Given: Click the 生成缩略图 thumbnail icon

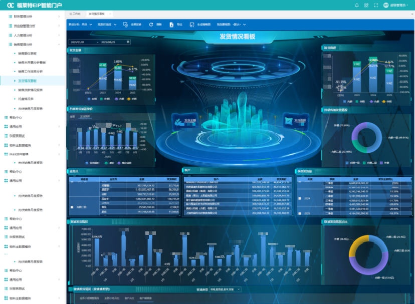Looking at the screenshot, I should click(x=192, y=24).
